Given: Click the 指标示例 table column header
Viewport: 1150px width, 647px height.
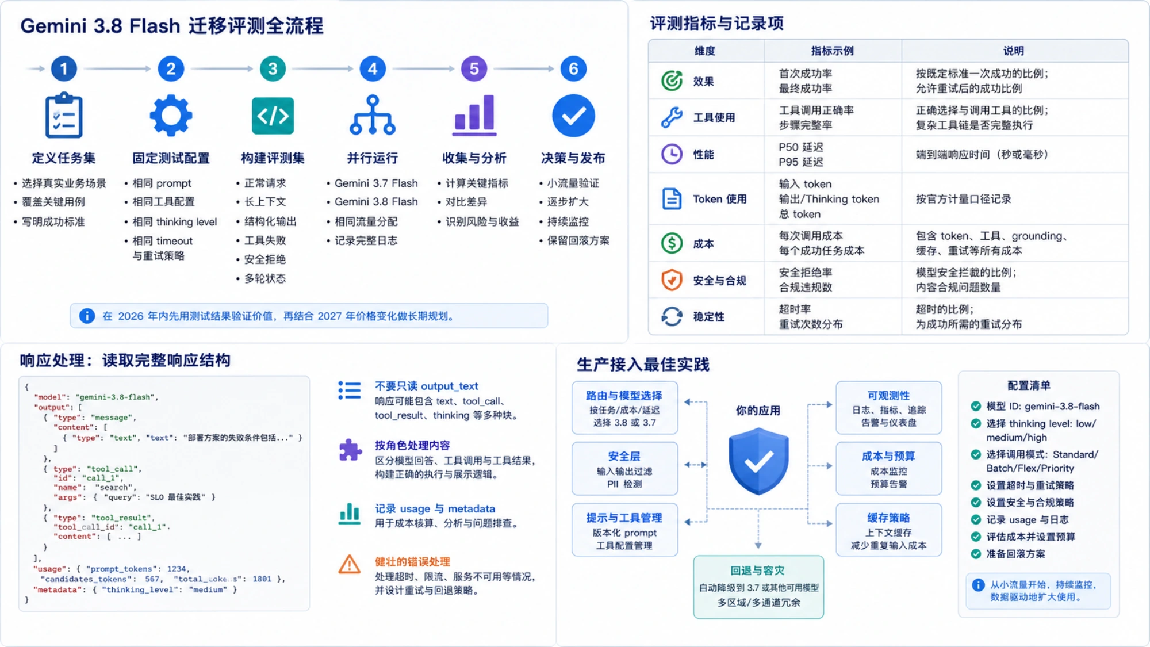Looking at the screenshot, I should (832, 51).
